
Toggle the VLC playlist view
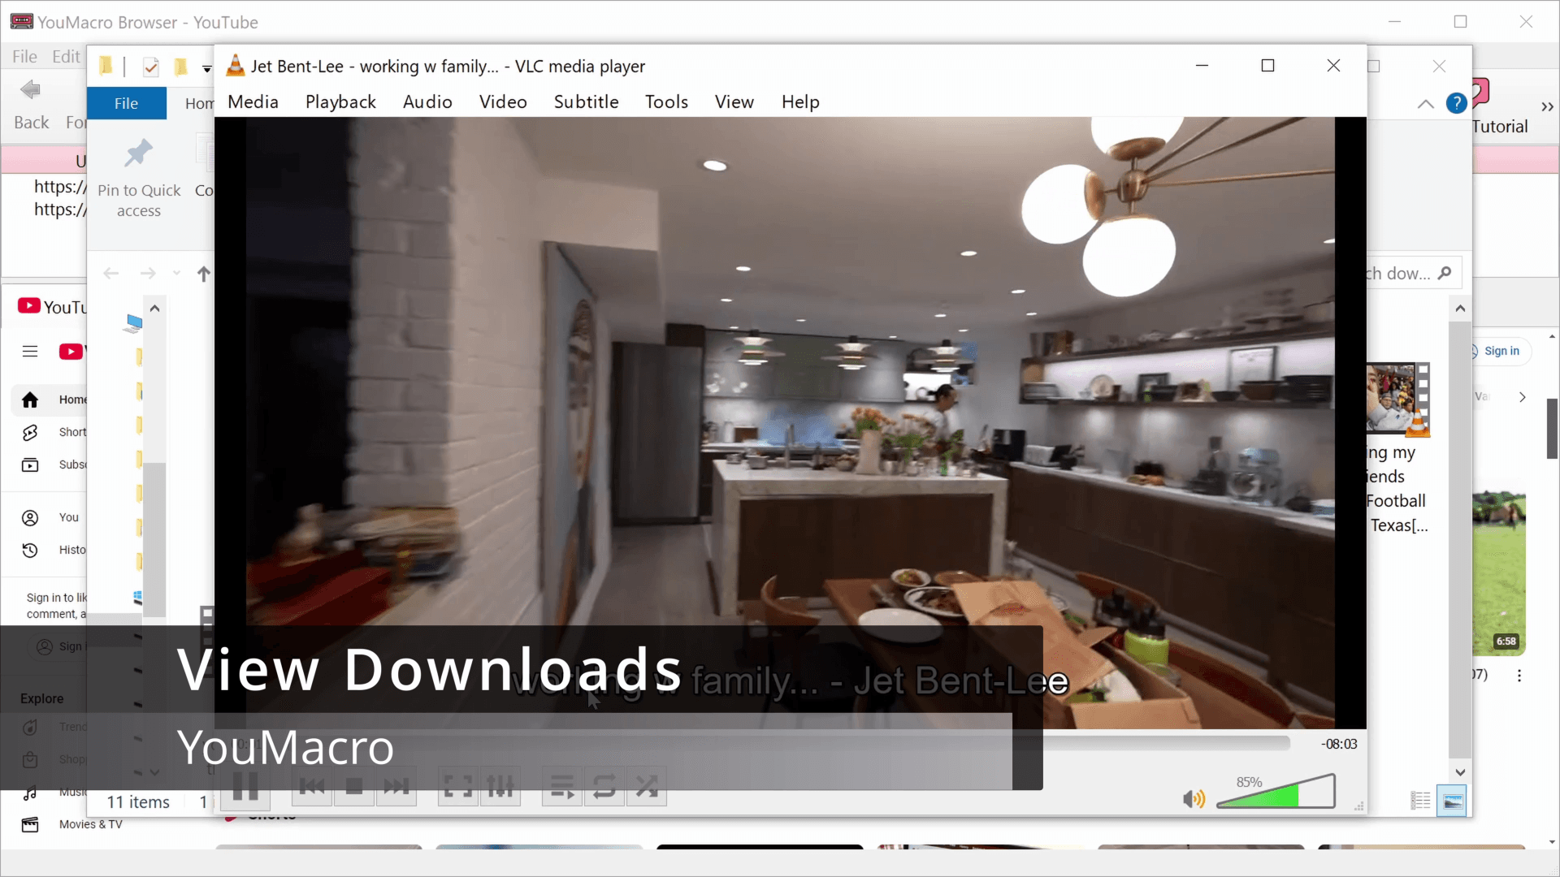pyautogui.click(x=562, y=786)
